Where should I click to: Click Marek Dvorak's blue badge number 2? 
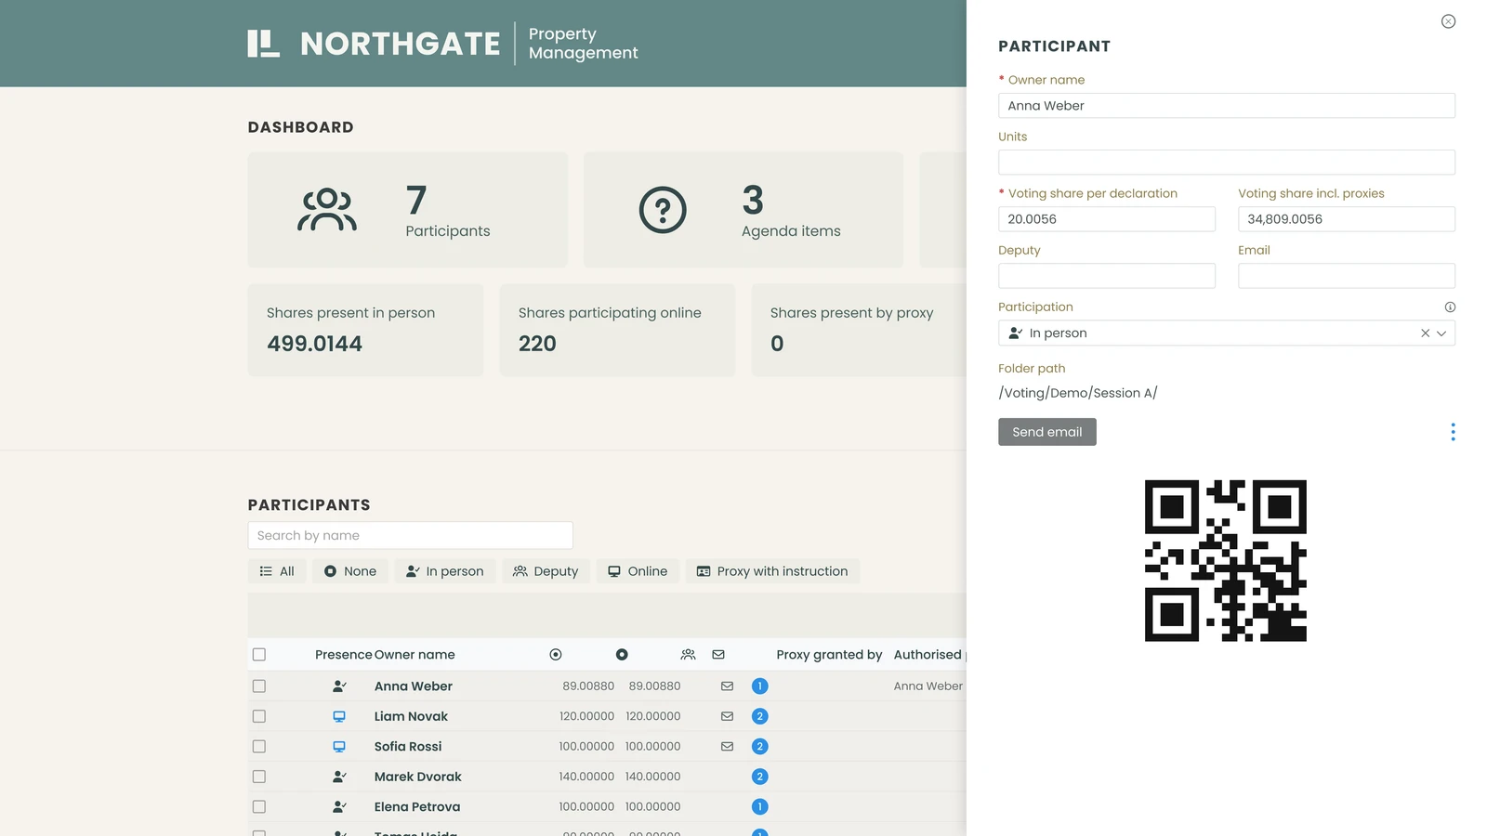pos(759,777)
